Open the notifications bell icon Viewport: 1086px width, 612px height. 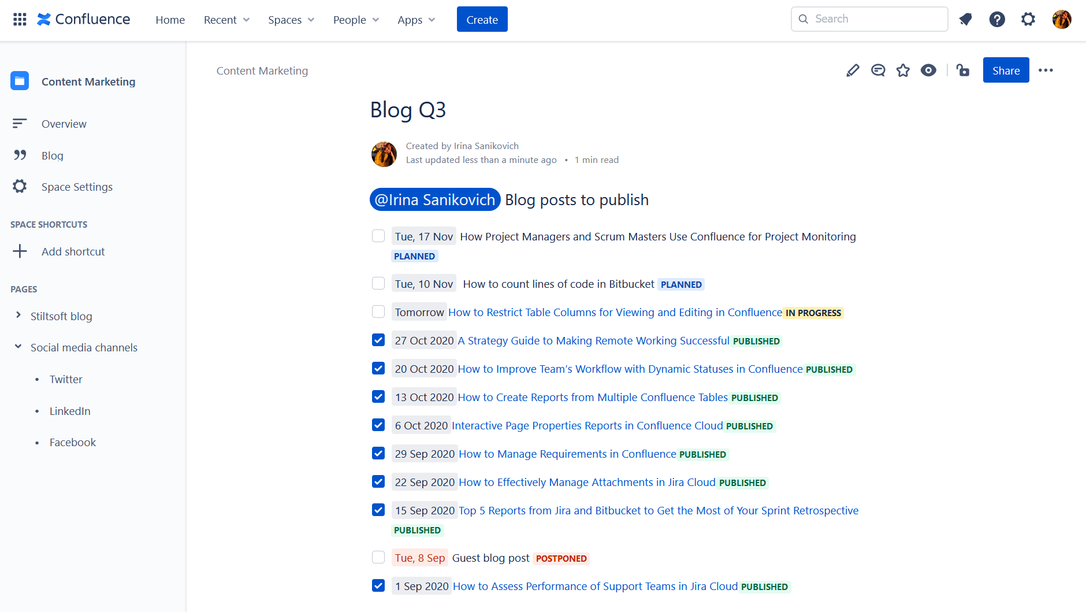965,20
